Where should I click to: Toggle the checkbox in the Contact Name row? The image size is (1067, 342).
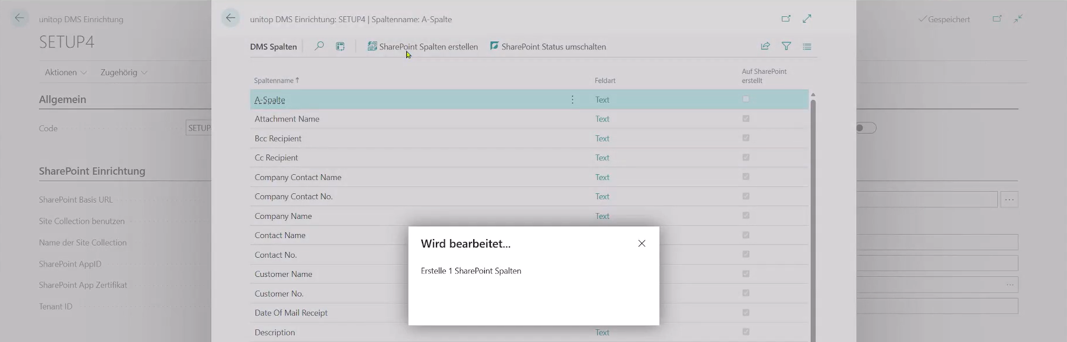point(746,235)
